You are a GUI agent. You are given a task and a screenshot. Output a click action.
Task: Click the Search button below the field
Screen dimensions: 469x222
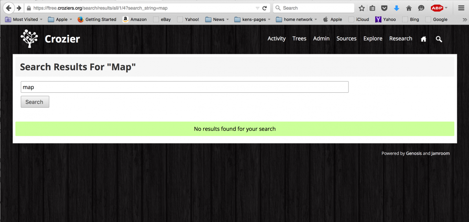(35, 102)
